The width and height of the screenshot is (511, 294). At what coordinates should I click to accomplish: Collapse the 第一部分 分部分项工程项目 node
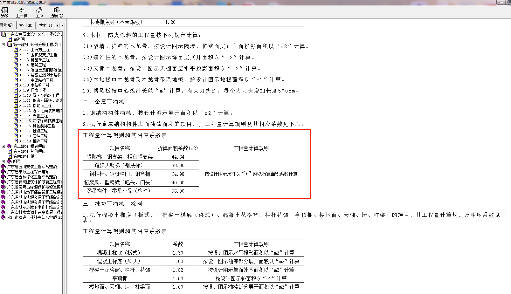click(3, 44)
